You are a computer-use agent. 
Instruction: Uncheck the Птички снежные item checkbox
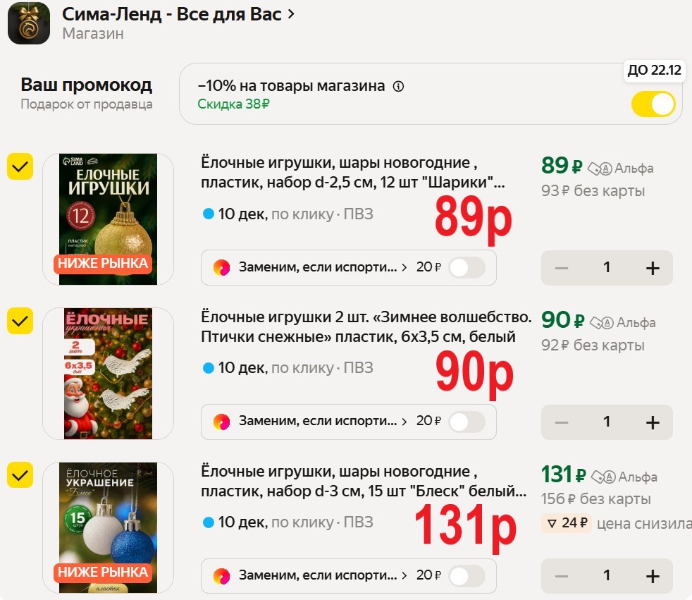(x=20, y=321)
